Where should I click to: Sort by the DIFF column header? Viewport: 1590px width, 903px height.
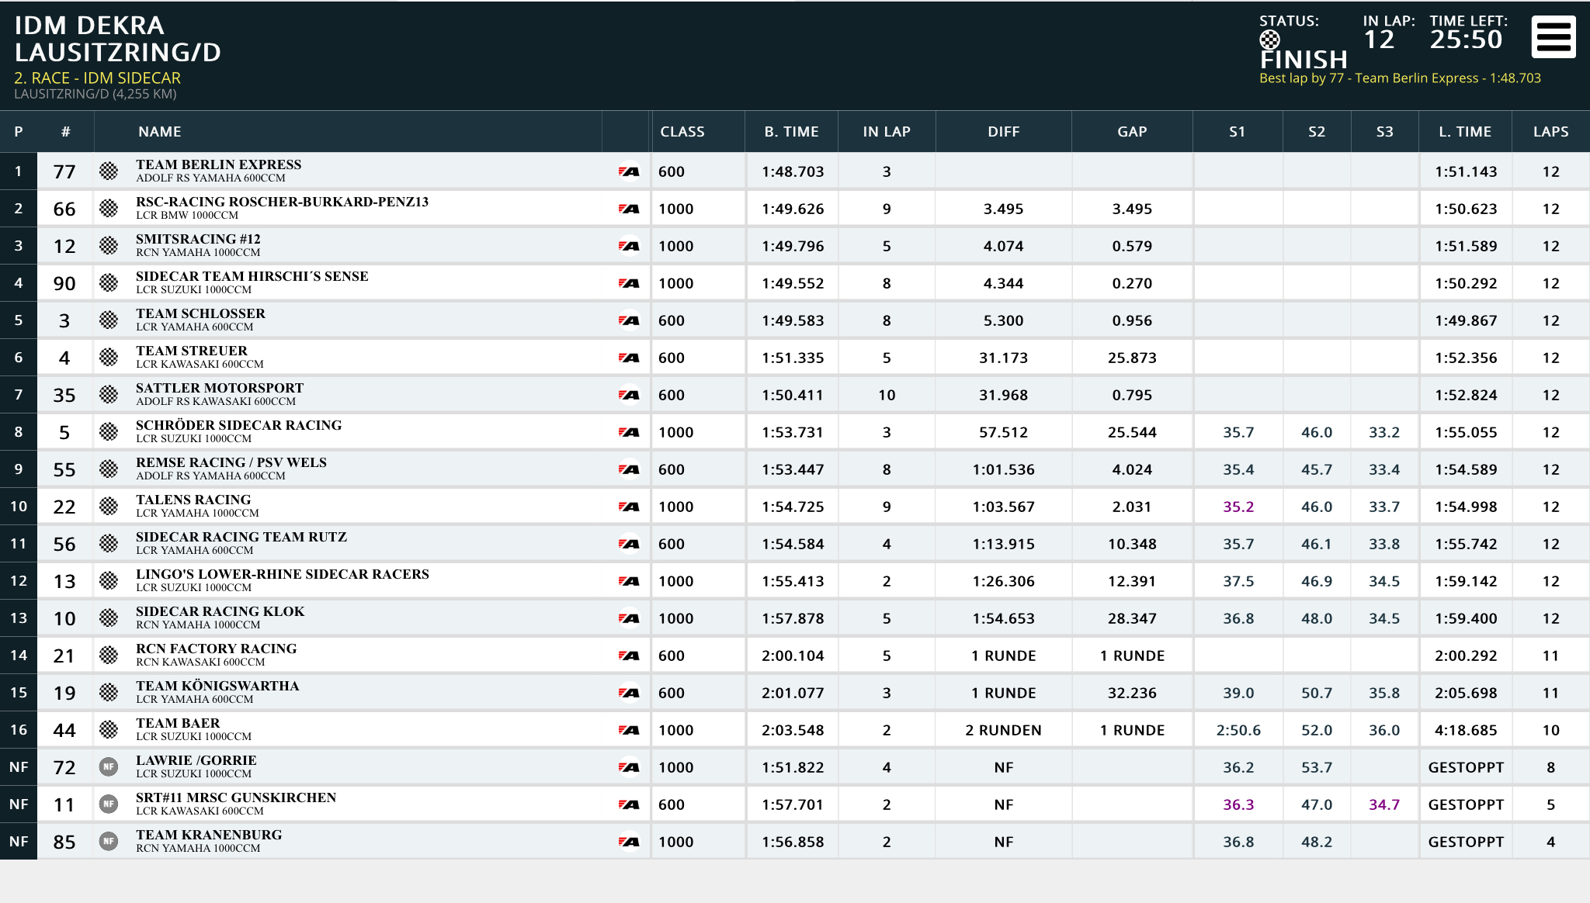tap(1004, 132)
